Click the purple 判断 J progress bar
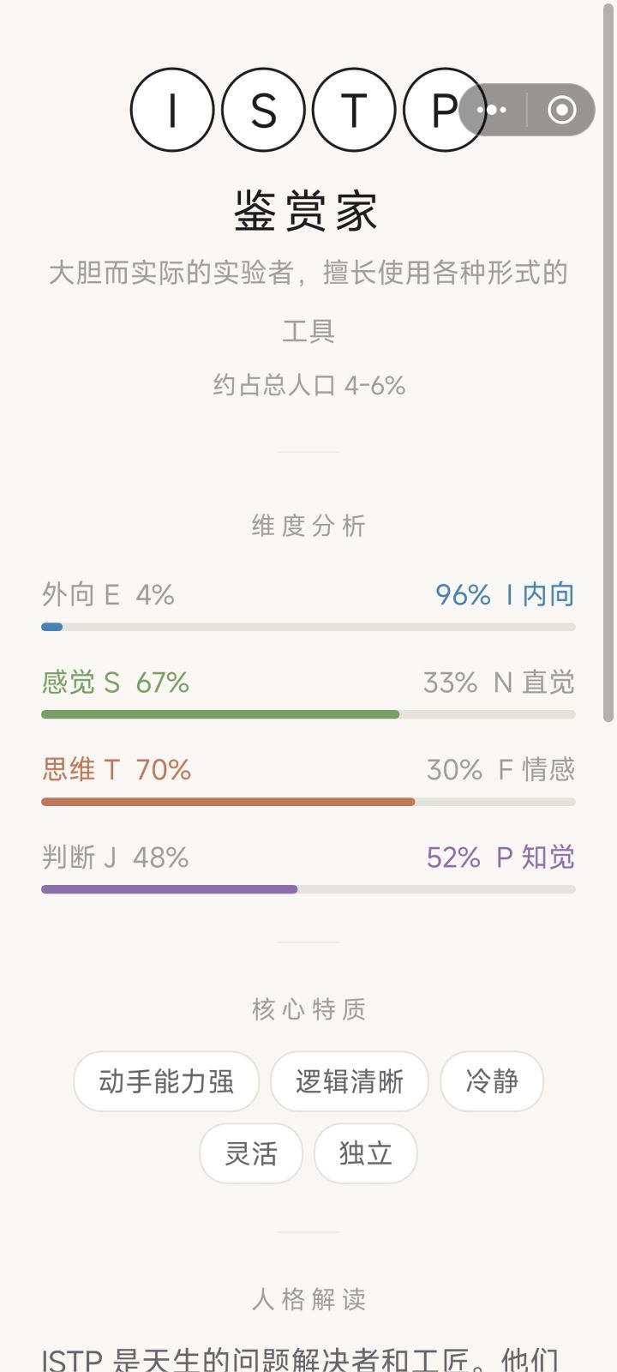 click(x=308, y=889)
